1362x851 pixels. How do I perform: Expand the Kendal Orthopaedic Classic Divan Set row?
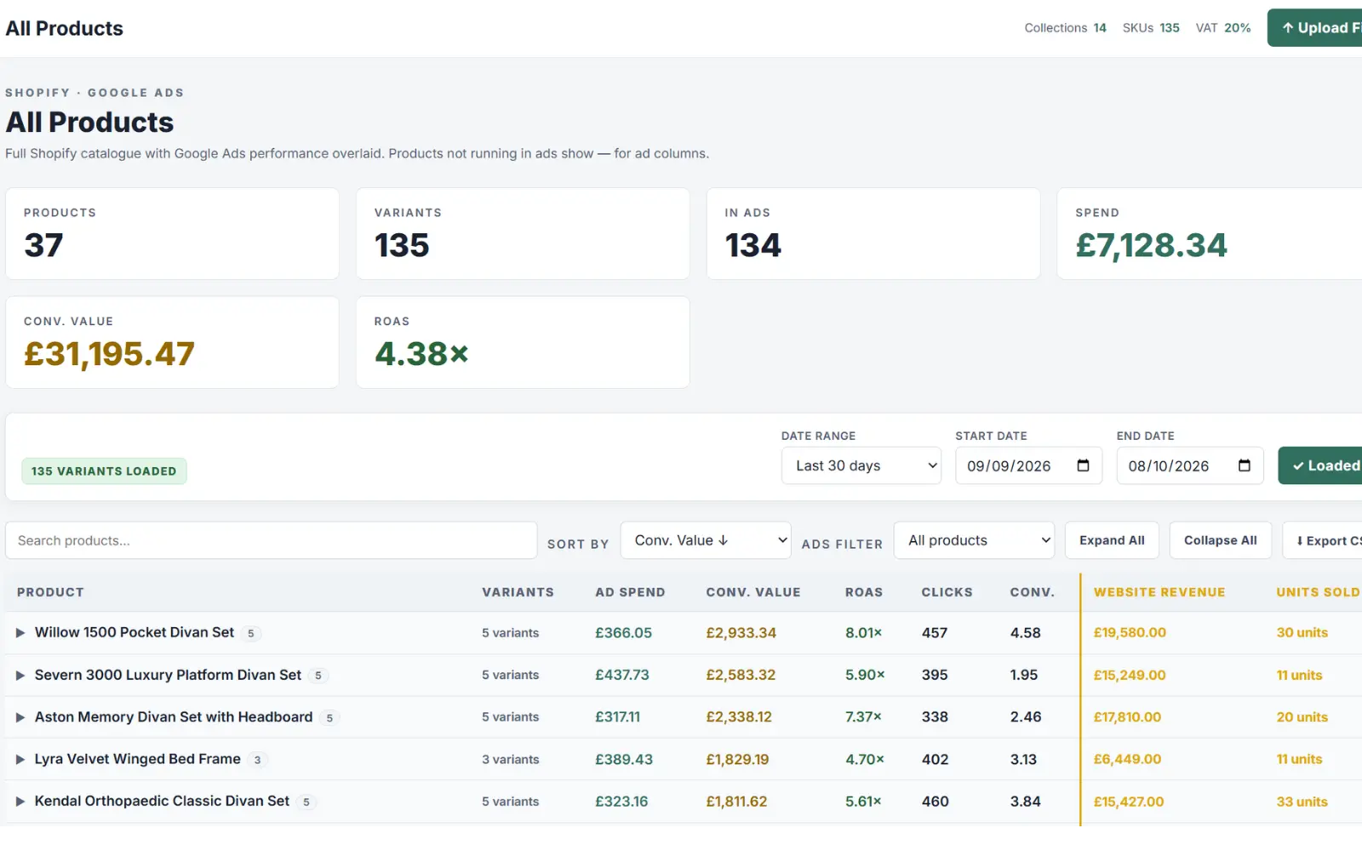click(20, 802)
